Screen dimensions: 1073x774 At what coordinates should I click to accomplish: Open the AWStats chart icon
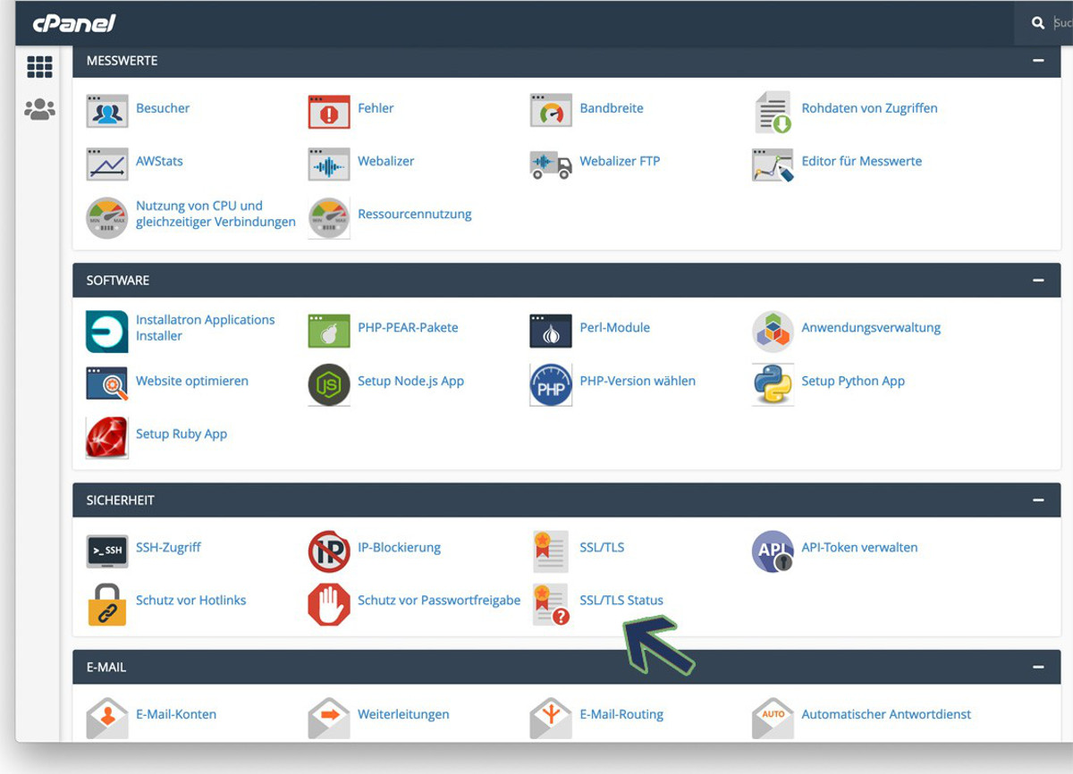tap(107, 164)
